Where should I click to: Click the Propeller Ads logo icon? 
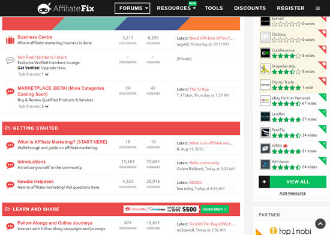(265, 69)
